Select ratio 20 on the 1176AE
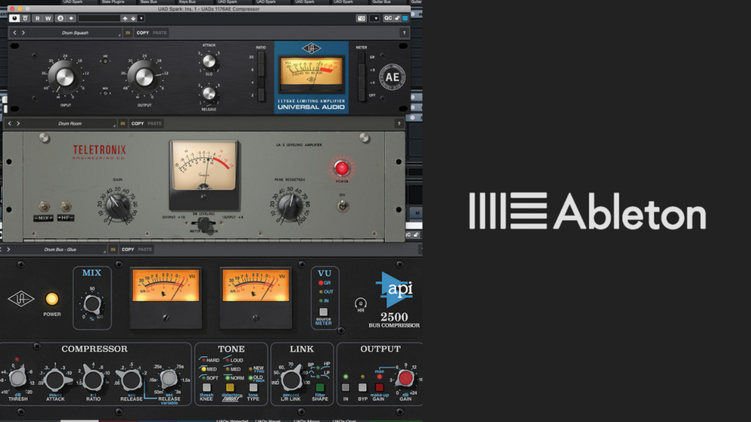 tap(261, 58)
